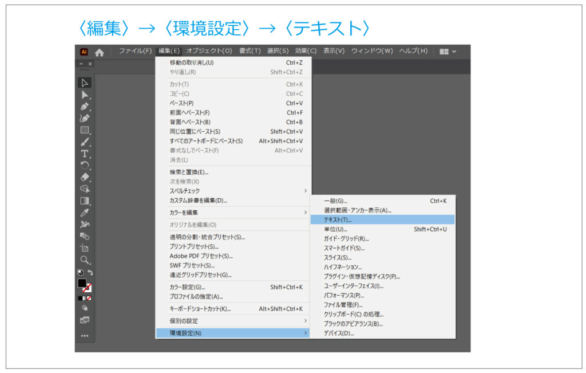Viewport: 586px width, 373px height.
Task: Open the 編集(E) menu
Action: pyautogui.click(x=169, y=51)
